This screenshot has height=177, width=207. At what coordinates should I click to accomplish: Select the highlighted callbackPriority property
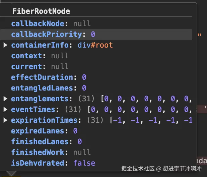(x=47, y=35)
